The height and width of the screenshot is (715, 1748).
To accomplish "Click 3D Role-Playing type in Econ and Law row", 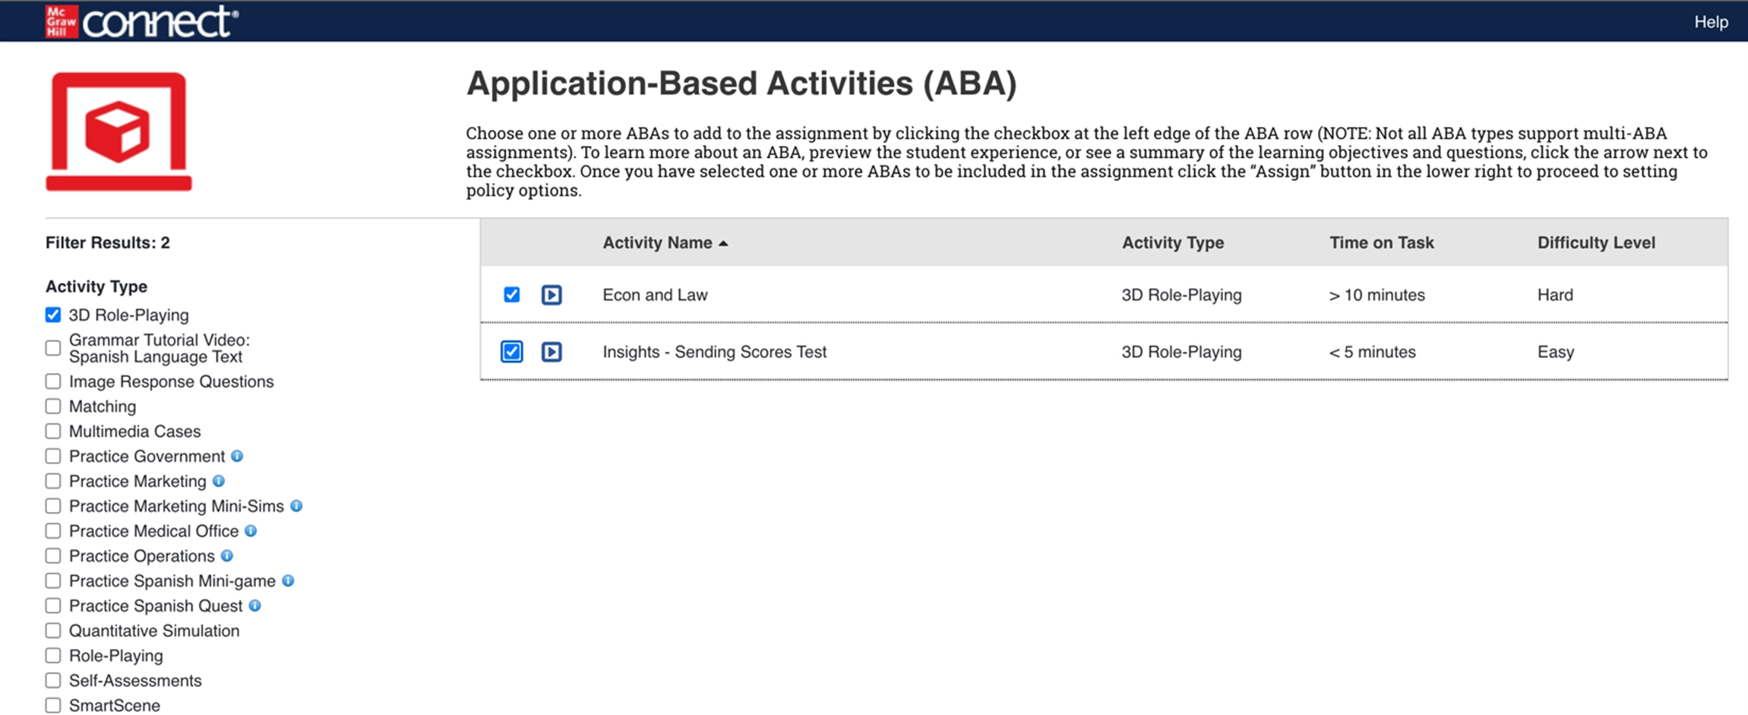I will click(x=1181, y=295).
